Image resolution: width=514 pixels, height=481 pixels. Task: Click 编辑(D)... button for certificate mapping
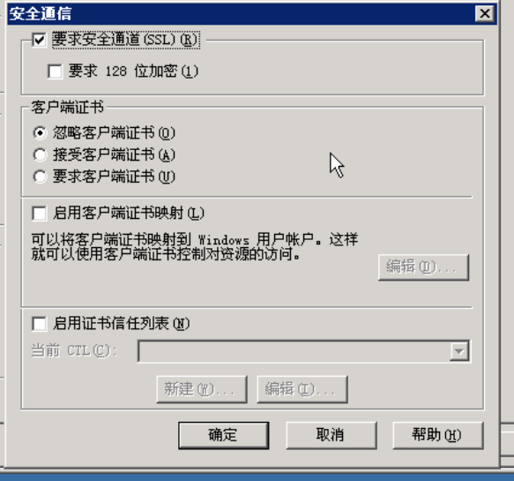click(x=423, y=267)
